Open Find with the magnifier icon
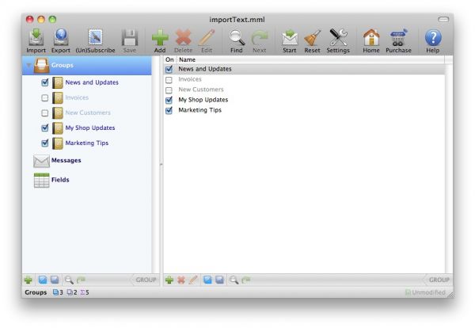Image resolution: width=475 pixels, height=328 pixels. click(237, 37)
